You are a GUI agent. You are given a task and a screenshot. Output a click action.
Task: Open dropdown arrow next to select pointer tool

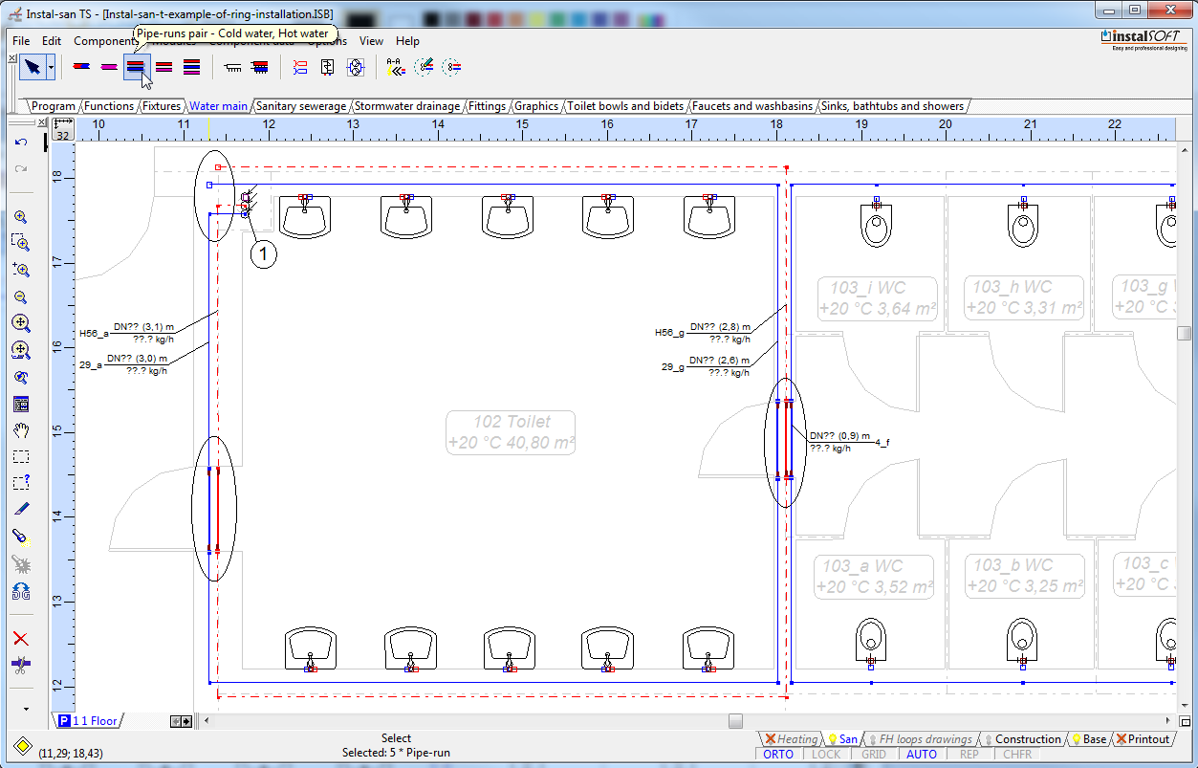click(51, 67)
